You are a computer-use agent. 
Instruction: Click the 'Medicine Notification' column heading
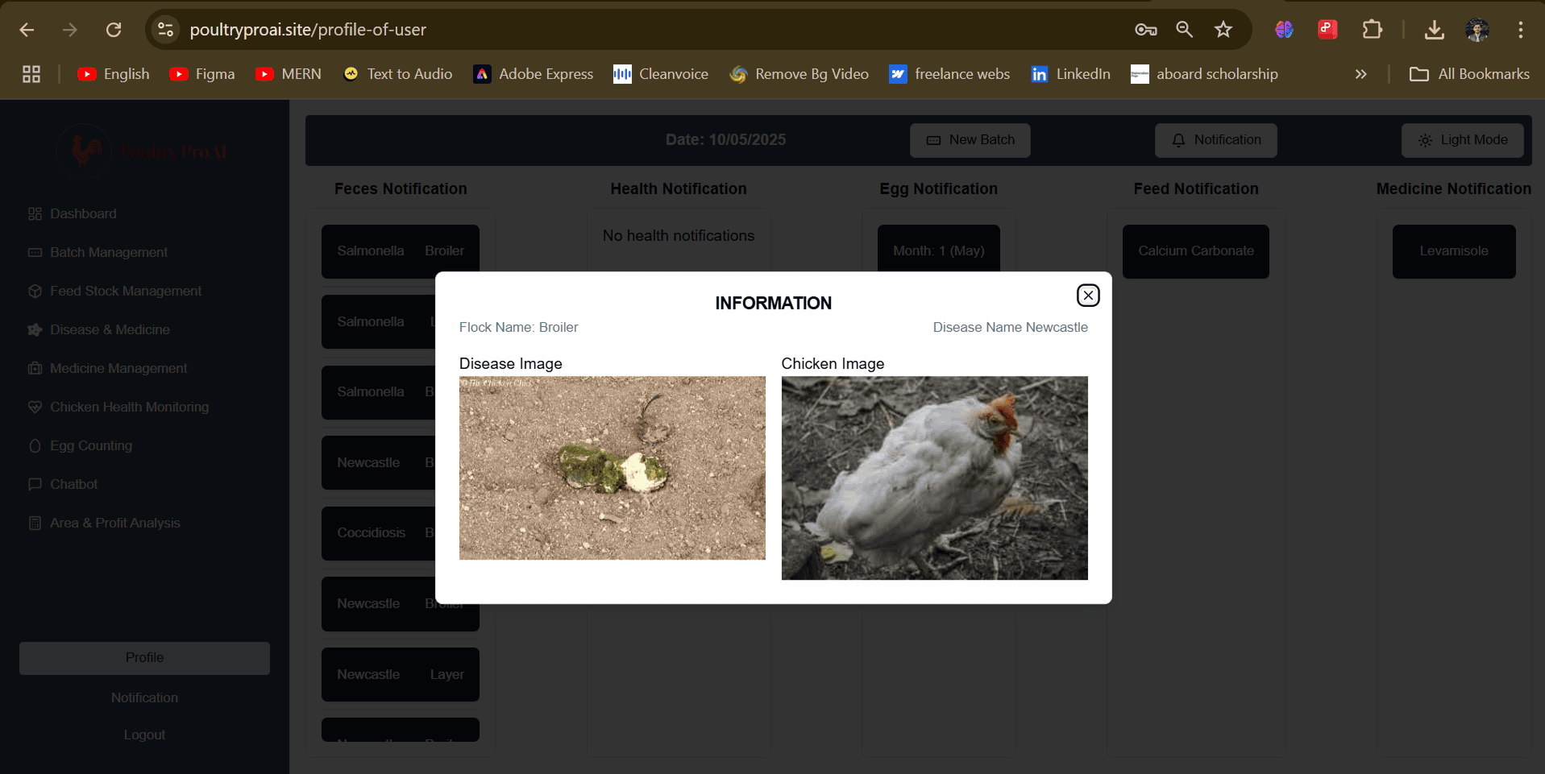[1454, 188]
